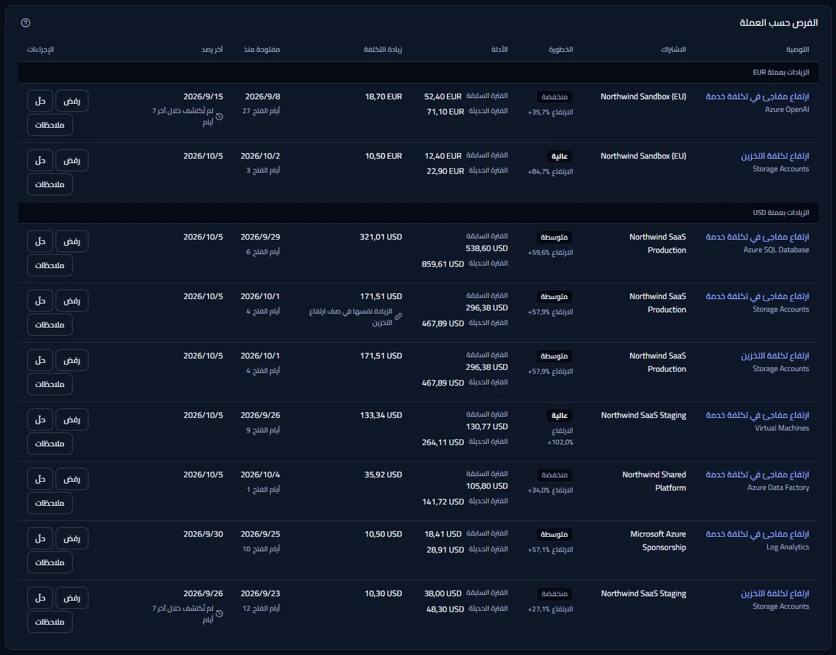Reject (رفض) the 10,30 USD Storage Accounts row

tap(72, 598)
